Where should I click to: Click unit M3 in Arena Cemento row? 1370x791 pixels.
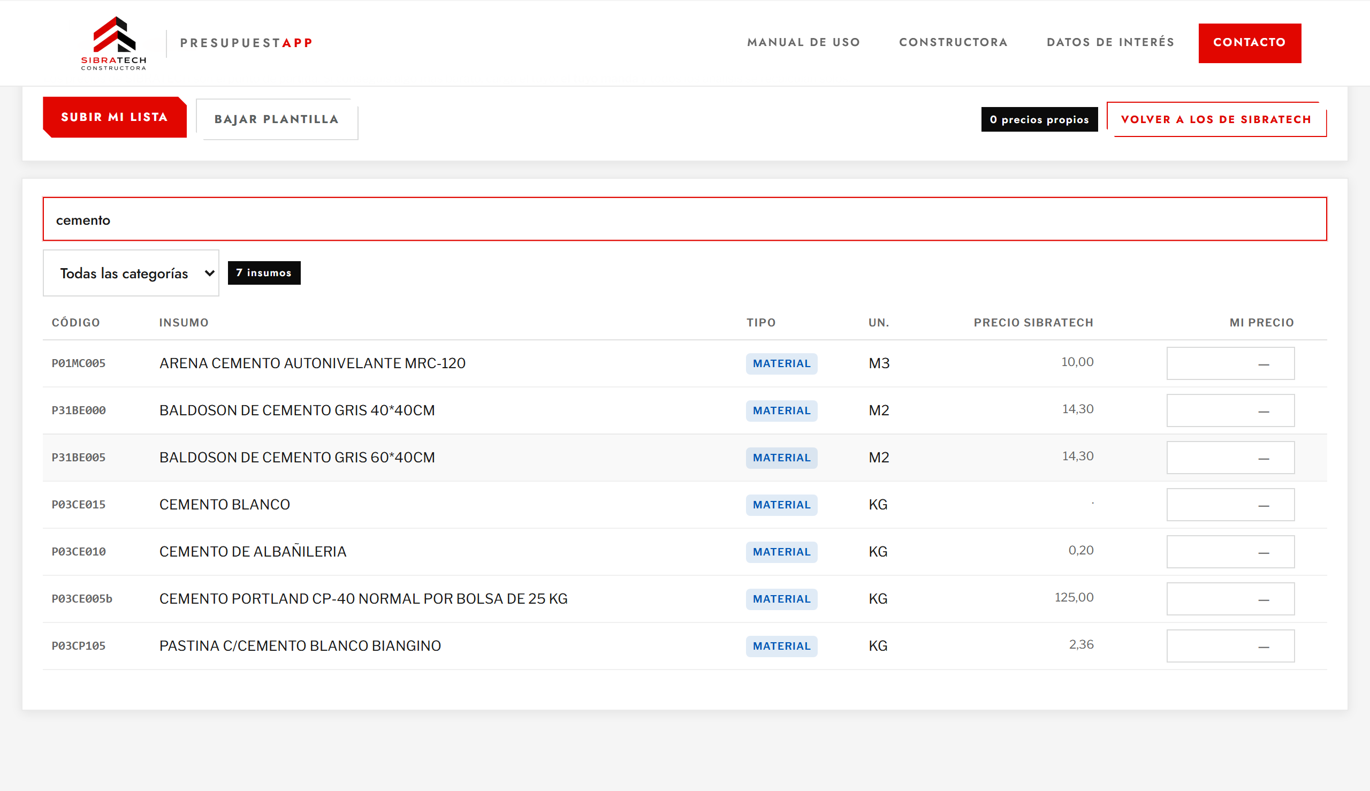879,363
